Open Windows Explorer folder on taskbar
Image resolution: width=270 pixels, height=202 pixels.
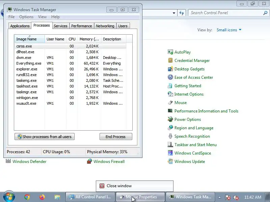(x=57, y=197)
